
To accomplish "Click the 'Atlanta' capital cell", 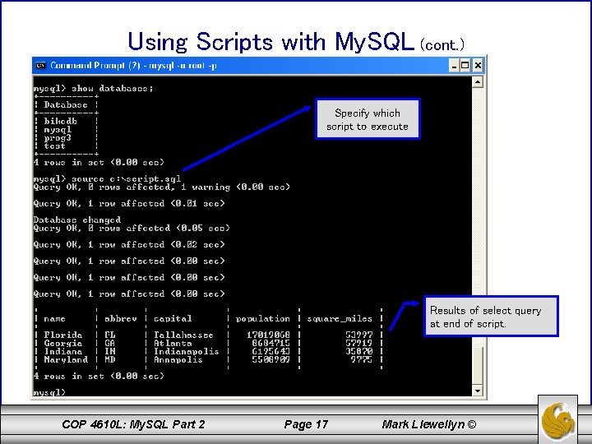I will [173, 343].
